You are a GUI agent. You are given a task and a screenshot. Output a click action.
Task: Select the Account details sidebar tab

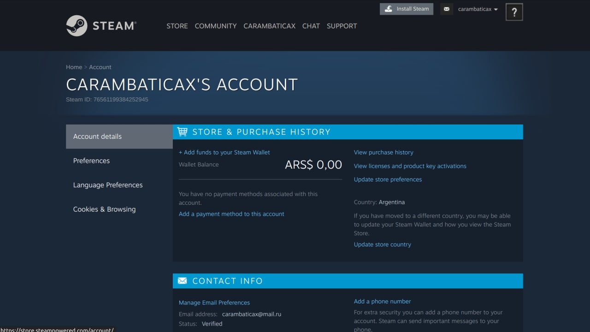point(119,136)
